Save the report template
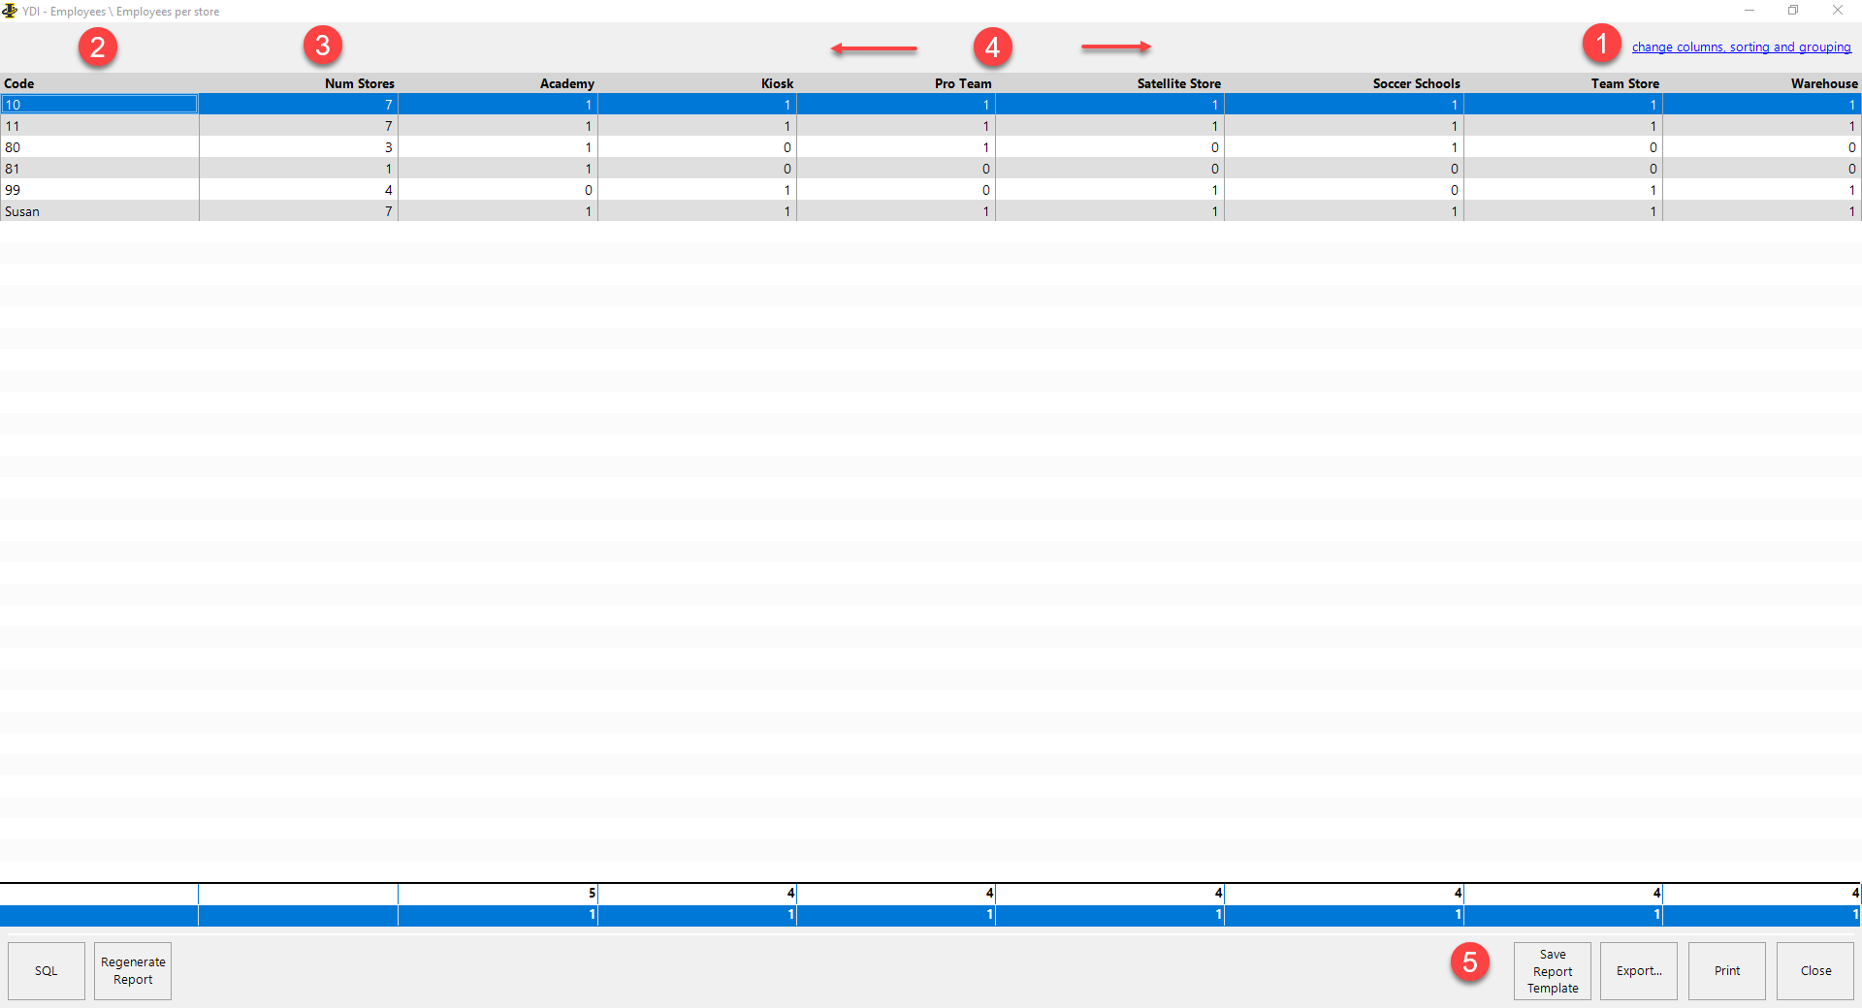Image resolution: width=1862 pixels, height=1008 pixels. click(x=1553, y=970)
